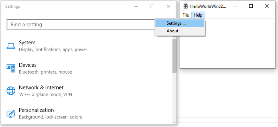Viewport: 278px width, 127px height.
Task: Open the System settings title link
Action: coord(27,43)
